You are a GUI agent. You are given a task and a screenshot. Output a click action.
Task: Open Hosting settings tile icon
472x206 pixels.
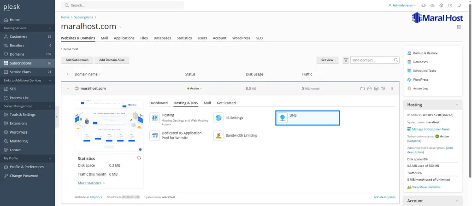click(x=154, y=118)
